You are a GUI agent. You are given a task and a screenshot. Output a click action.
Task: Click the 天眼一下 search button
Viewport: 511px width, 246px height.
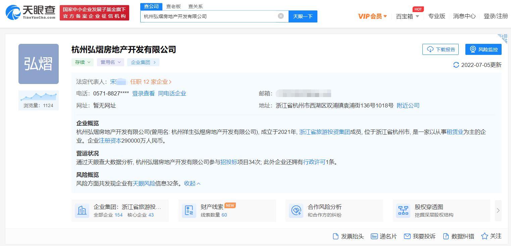(x=303, y=16)
